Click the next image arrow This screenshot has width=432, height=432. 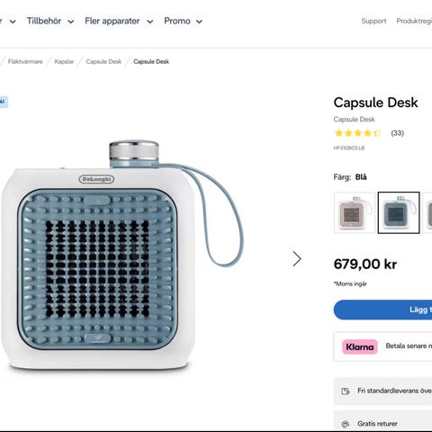pos(296,258)
